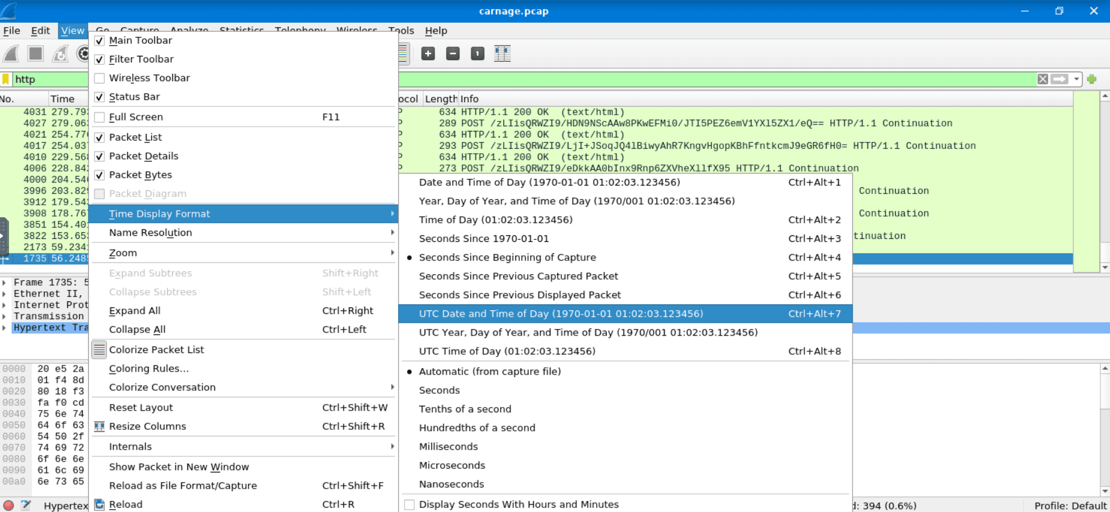Click the capture file comment notepad icon

pyautogui.click(x=26, y=505)
